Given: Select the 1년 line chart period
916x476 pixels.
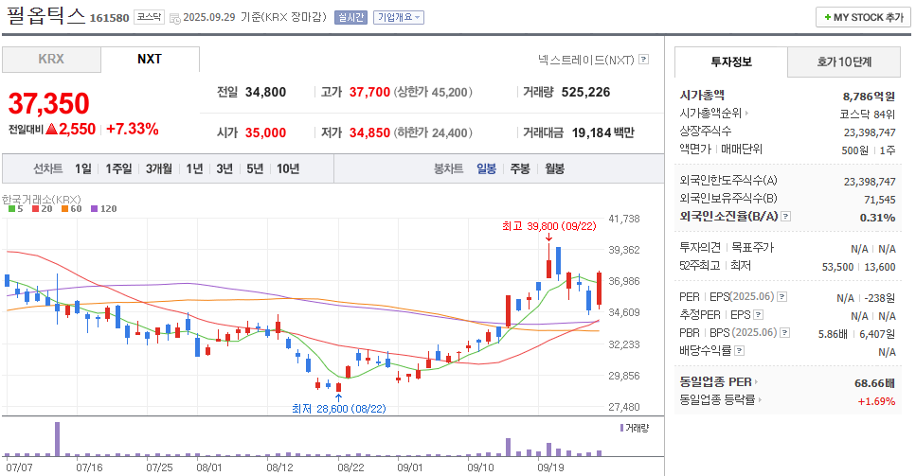Looking at the screenshot, I should [x=194, y=168].
